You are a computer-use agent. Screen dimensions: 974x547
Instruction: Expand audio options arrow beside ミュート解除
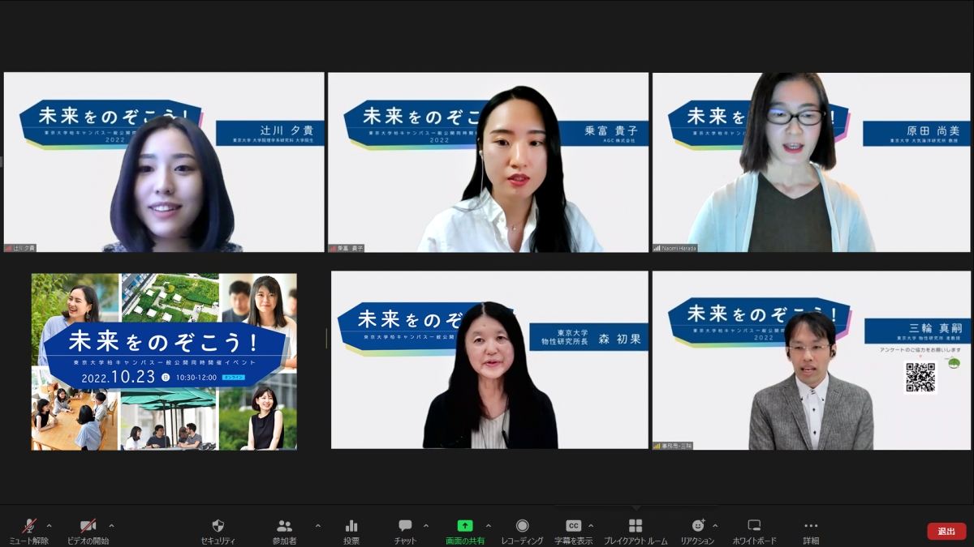49,525
